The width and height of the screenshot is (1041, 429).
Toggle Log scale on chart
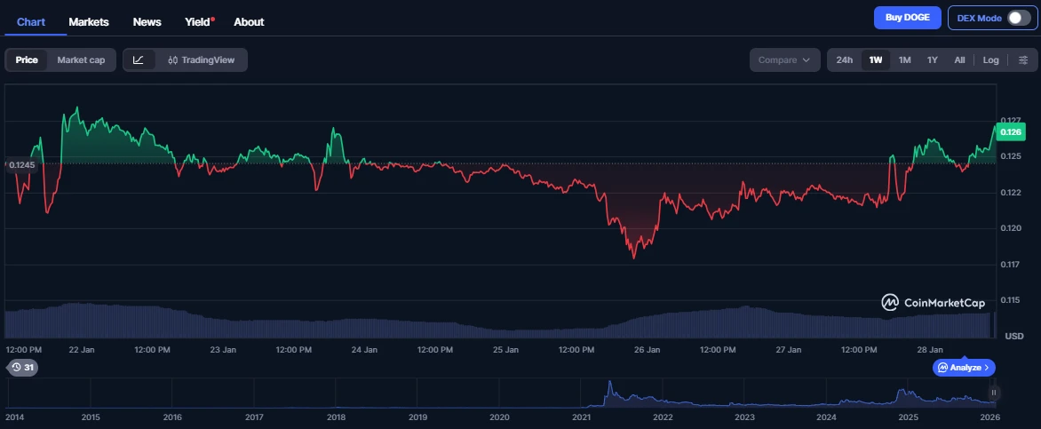990,60
